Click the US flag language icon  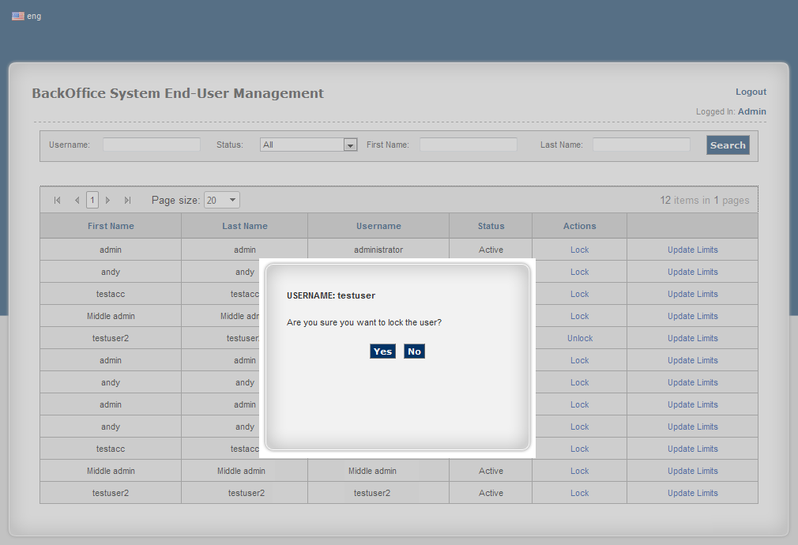(x=18, y=16)
